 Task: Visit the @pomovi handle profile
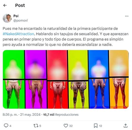click(x=21, y=21)
